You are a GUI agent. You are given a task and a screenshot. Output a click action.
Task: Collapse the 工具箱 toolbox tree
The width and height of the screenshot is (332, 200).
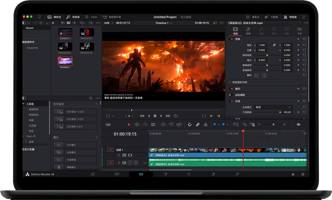[23, 104]
